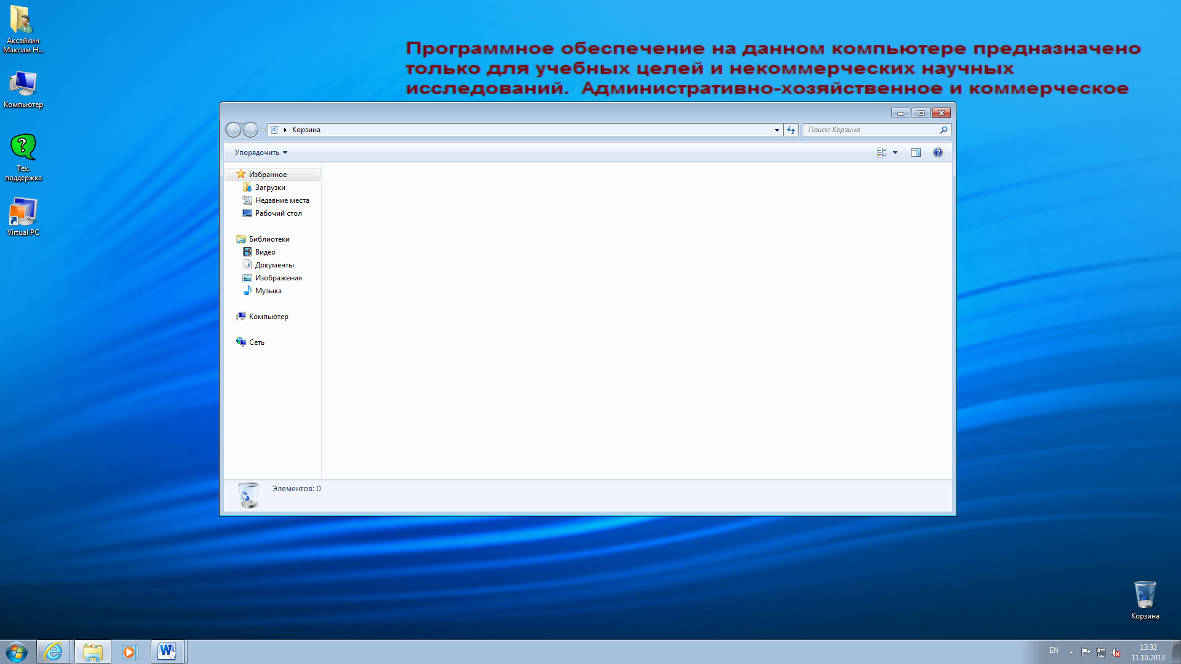Image resolution: width=1181 pixels, height=664 pixels.
Task: Click the muted volume icon in tray
Action: click(x=1116, y=652)
